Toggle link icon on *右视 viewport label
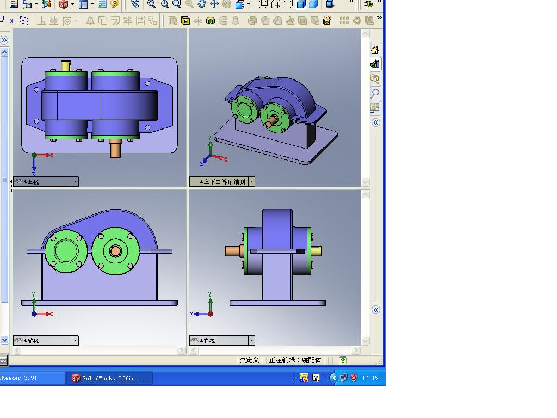The image size is (557, 418). [x=195, y=340]
